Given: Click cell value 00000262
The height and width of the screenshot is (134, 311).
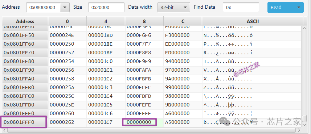Looking at the screenshot, I should click(x=62, y=122).
